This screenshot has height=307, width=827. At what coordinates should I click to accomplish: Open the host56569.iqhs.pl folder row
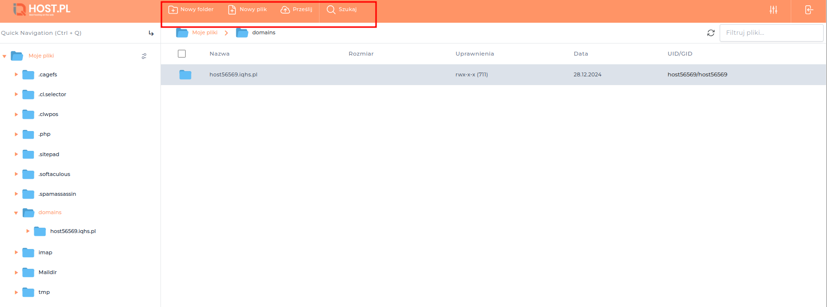pos(233,74)
